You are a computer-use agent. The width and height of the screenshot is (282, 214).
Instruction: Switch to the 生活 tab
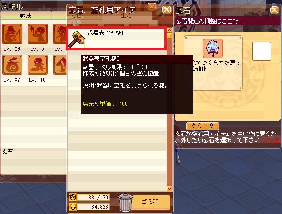tap(126, 16)
